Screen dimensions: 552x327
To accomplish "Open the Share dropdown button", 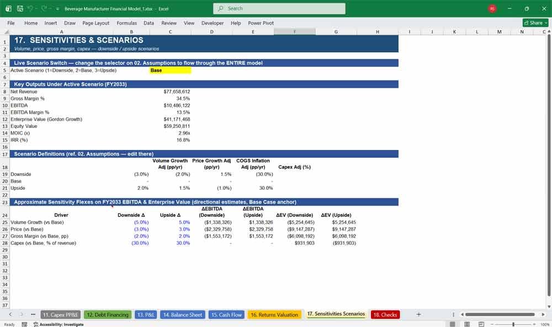I will click(535, 23).
